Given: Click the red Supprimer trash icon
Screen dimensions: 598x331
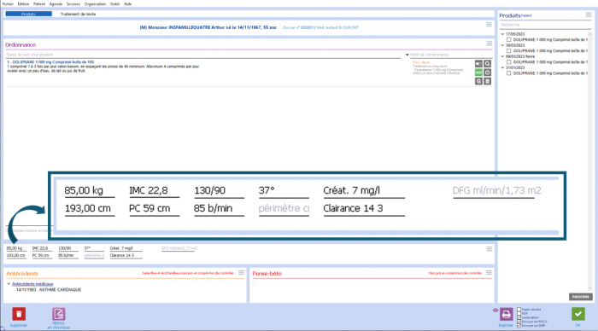Looking at the screenshot, I should point(19,314).
